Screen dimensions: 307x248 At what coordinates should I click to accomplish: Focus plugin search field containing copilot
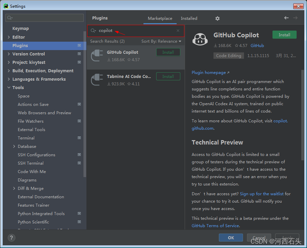tap(136, 31)
